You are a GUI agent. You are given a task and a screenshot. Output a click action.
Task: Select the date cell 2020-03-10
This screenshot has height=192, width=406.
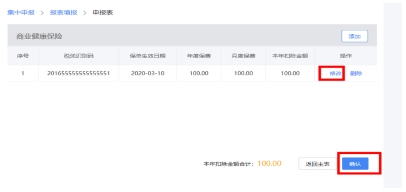click(x=148, y=74)
